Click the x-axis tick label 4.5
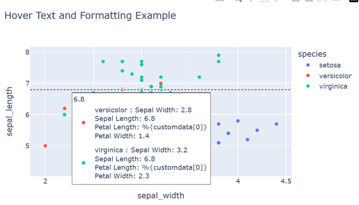This screenshot has width=359, height=205. 286,181
